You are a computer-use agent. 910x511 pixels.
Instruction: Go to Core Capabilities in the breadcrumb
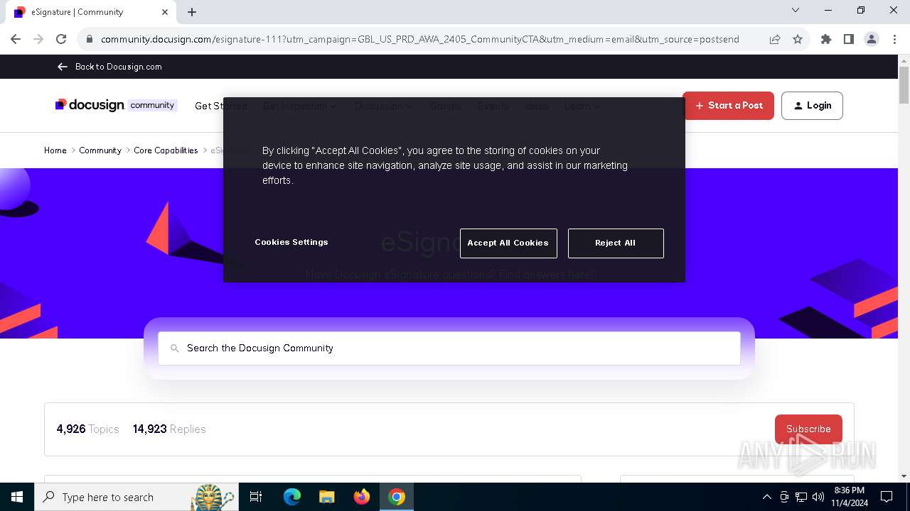[166, 150]
